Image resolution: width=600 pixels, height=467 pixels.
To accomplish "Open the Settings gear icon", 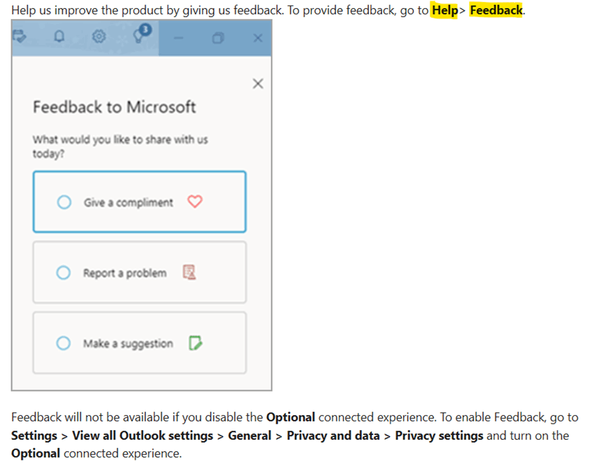I will (98, 37).
